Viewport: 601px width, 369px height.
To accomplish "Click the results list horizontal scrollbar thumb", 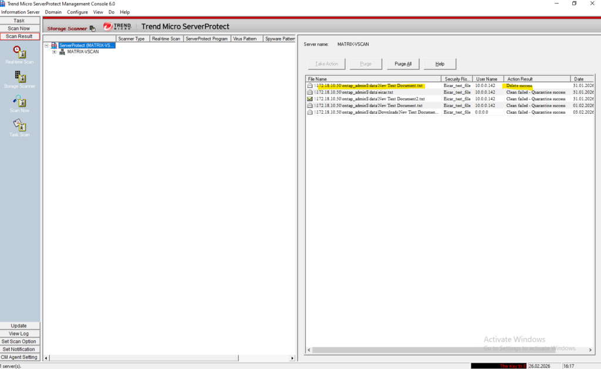I will (x=434, y=350).
